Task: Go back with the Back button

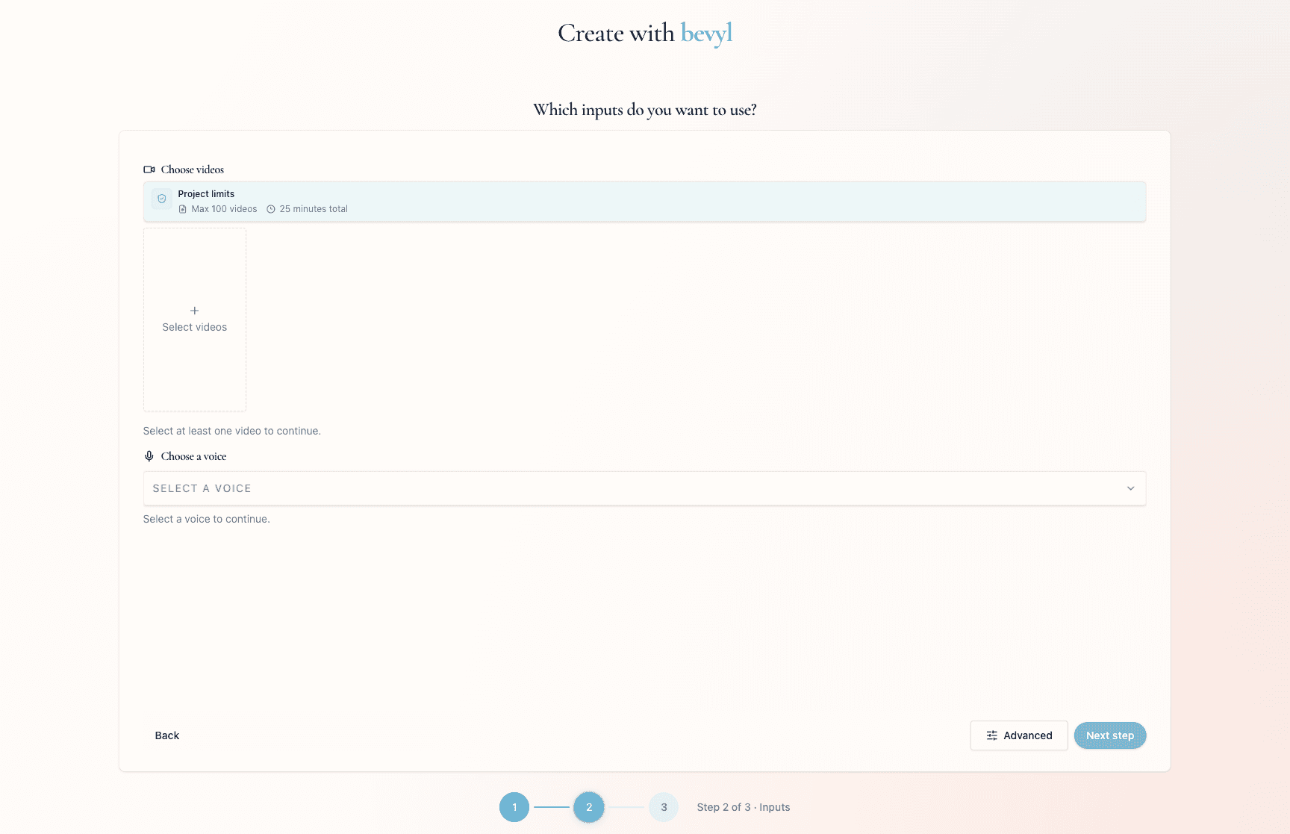Action: coord(167,735)
